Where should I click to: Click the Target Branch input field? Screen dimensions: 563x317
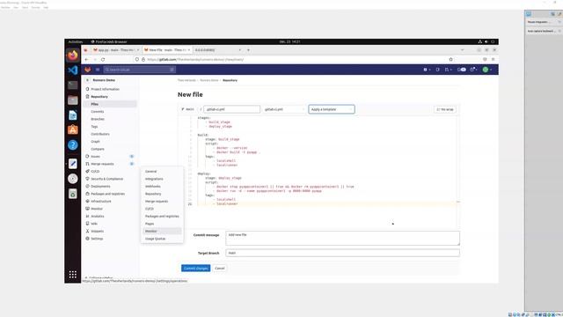(x=342, y=253)
